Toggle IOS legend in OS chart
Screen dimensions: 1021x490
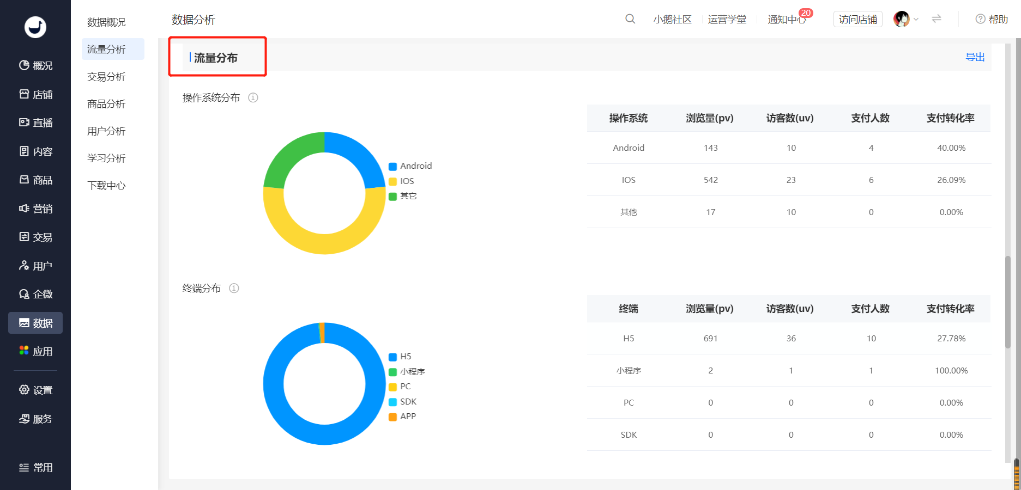tap(401, 181)
